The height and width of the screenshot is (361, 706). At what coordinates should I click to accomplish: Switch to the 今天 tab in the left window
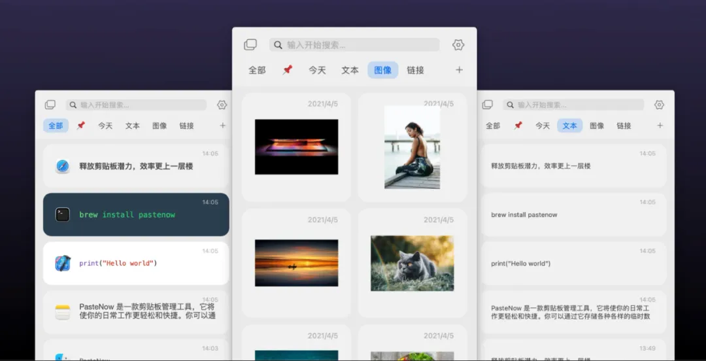pos(105,126)
